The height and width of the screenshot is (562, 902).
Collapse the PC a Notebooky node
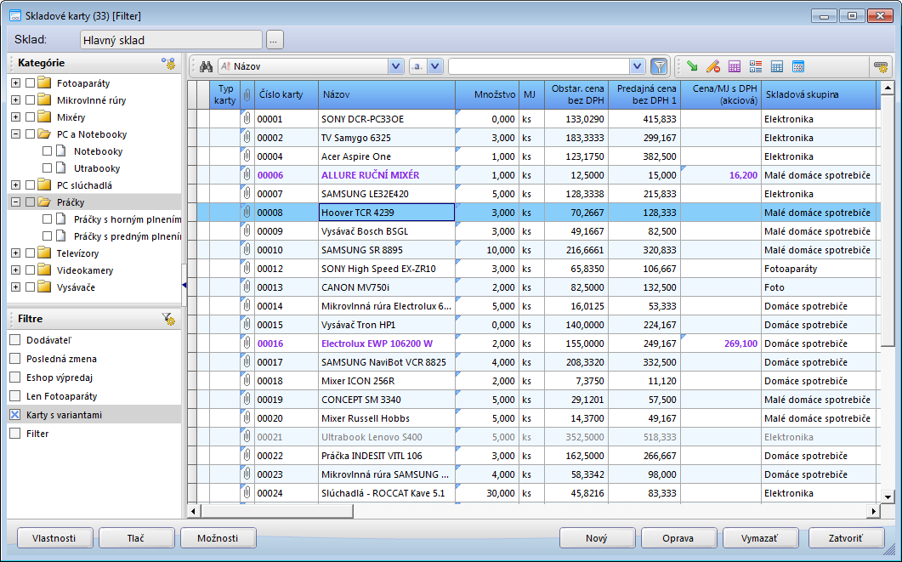click(x=15, y=134)
